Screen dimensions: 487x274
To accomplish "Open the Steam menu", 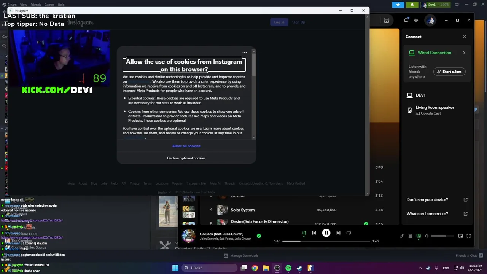I will point(10,5).
